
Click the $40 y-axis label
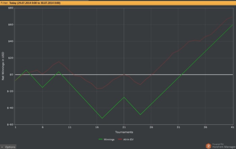pos(11,41)
